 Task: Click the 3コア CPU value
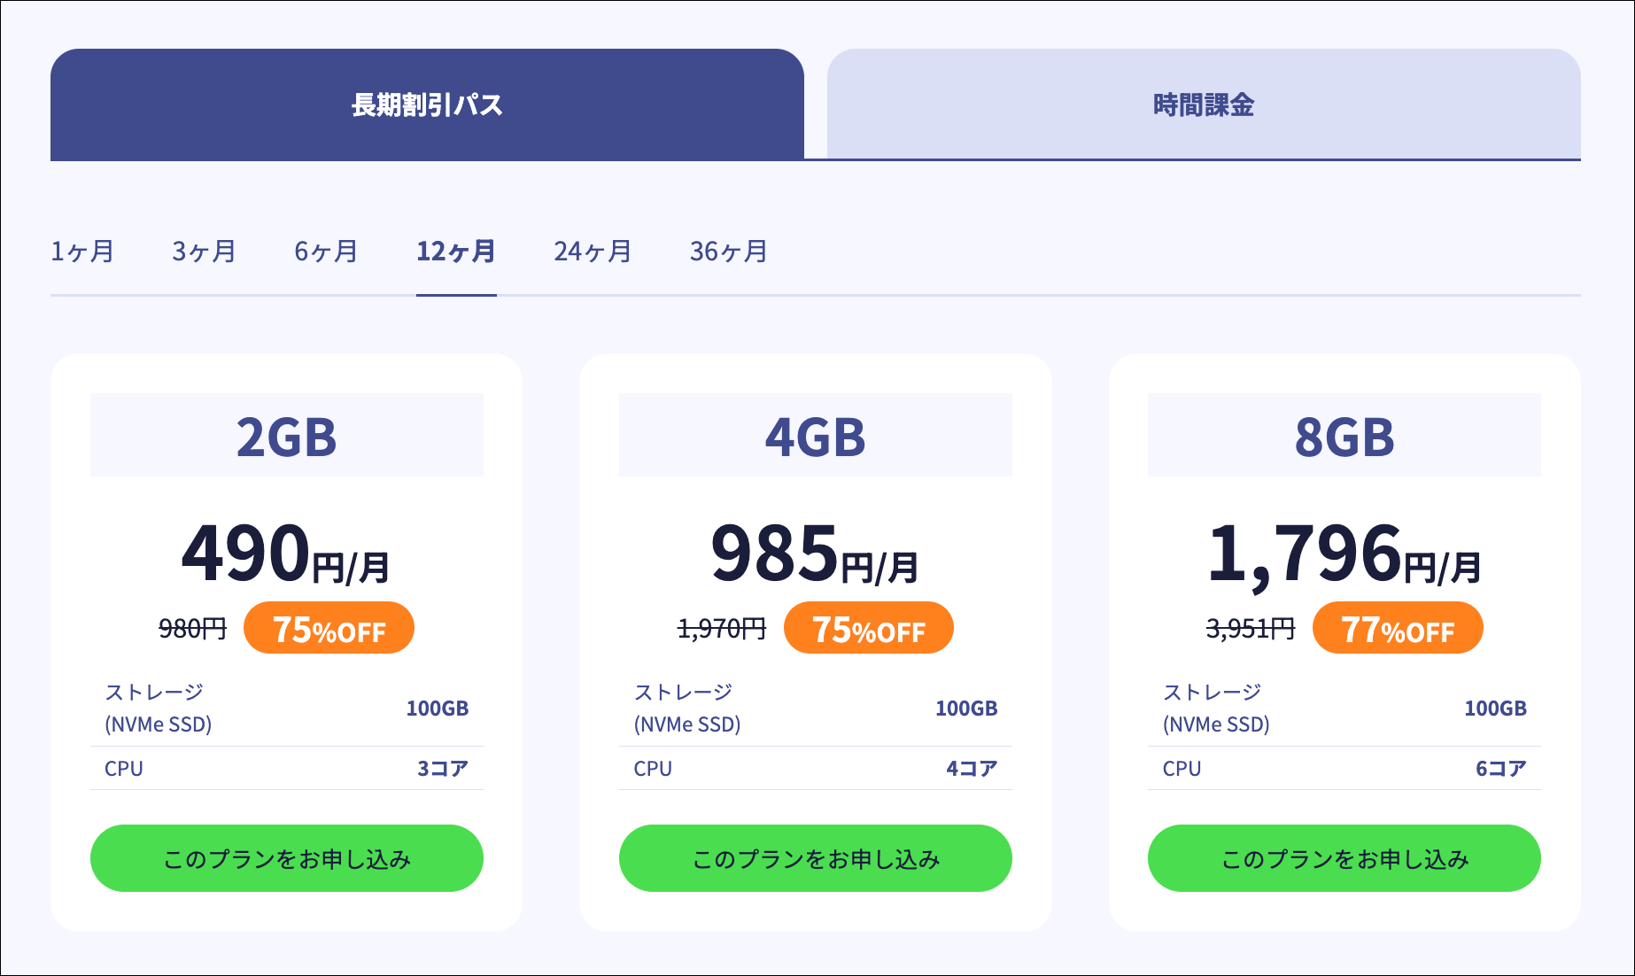click(x=443, y=769)
